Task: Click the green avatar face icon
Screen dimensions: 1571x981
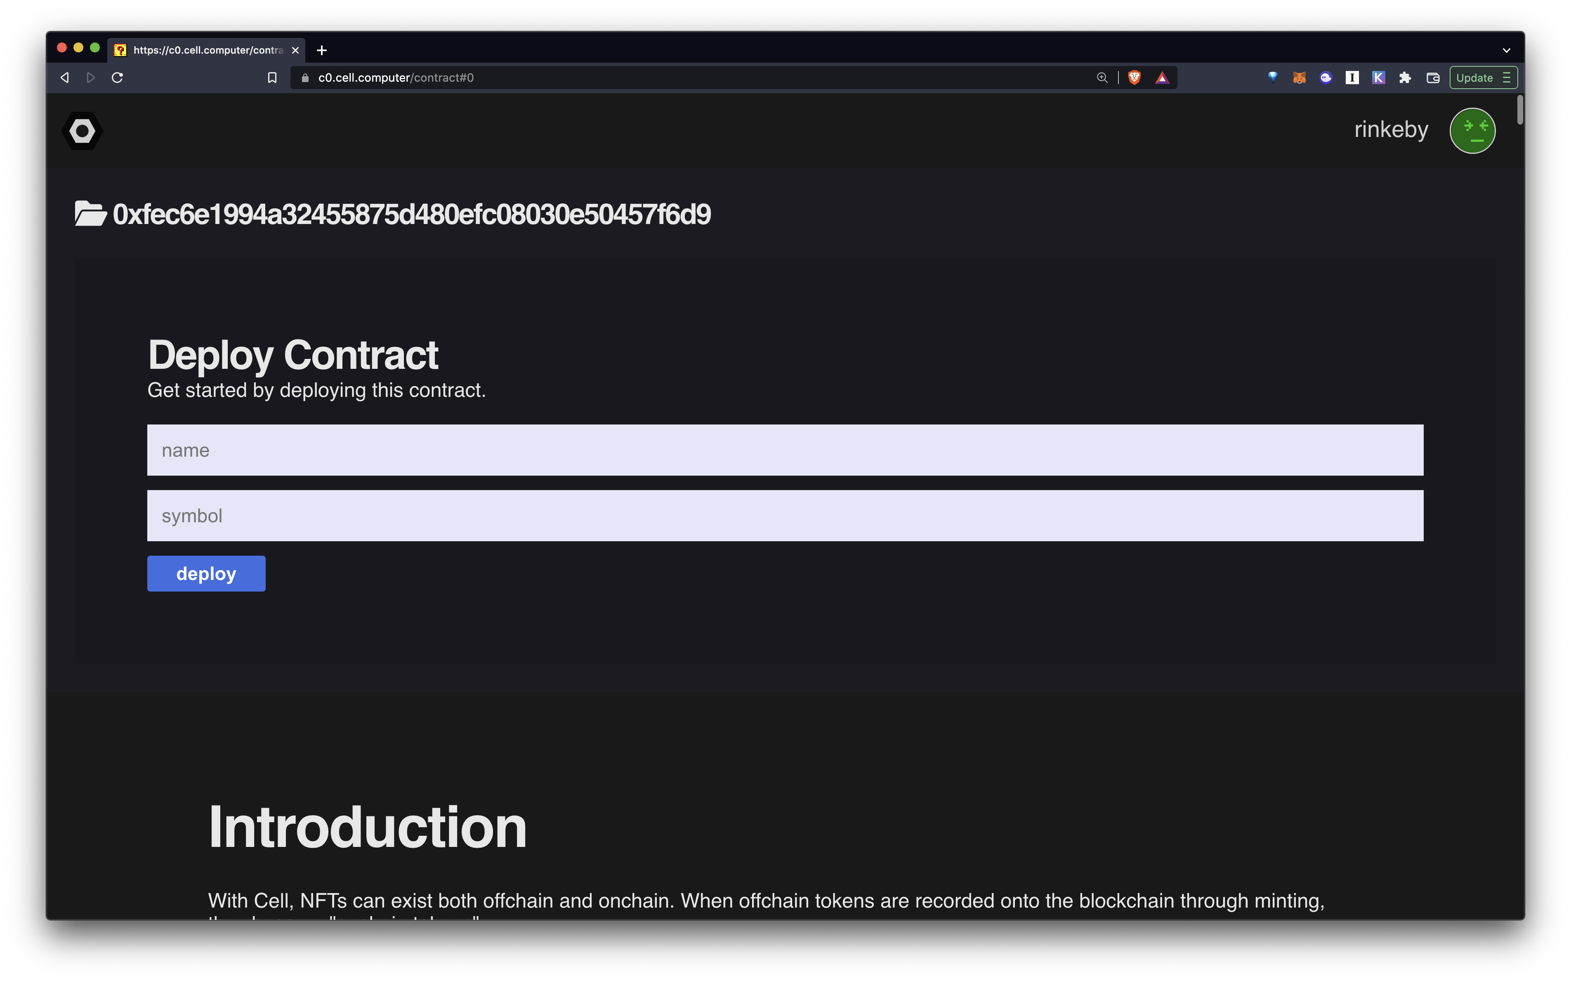Action: point(1472,130)
